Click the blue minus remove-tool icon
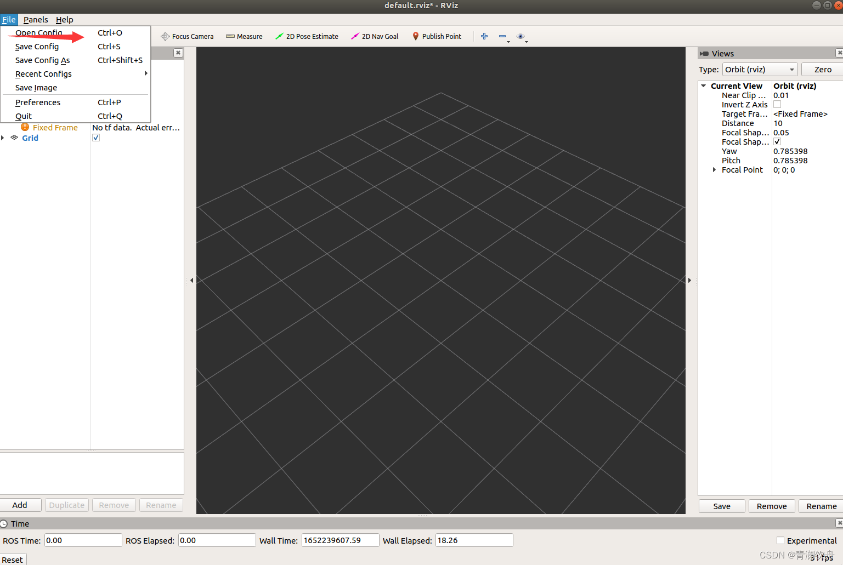 point(502,36)
